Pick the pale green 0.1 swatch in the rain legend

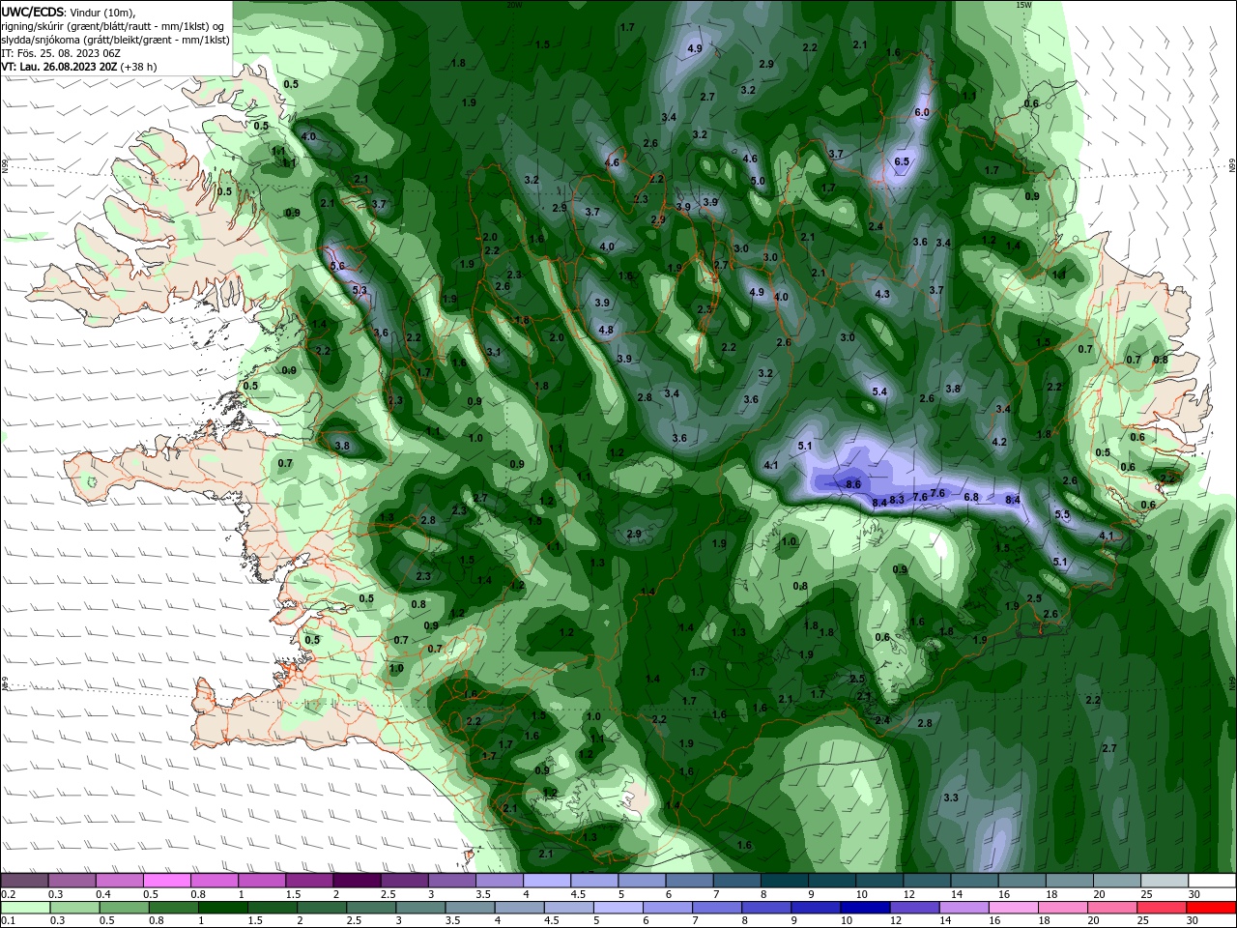24,908
